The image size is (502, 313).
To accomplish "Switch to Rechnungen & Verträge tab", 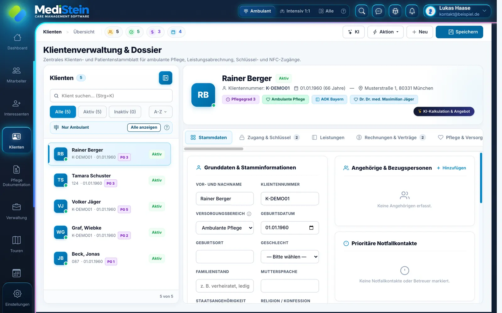I will tap(391, 137).
